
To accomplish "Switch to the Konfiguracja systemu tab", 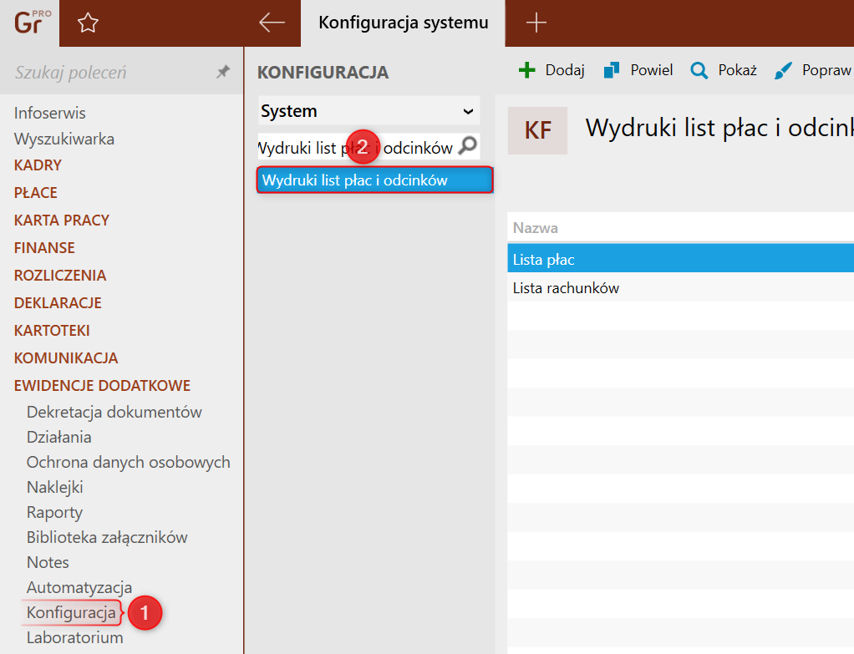I will tap(403, 23).
